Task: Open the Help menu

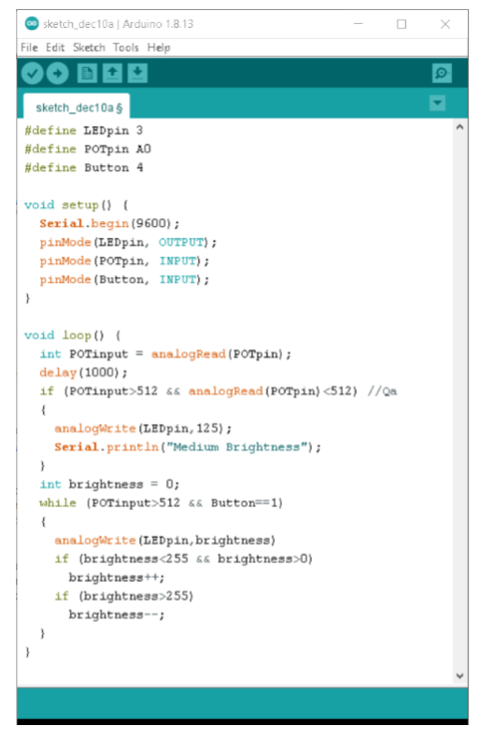Action: [158, 48]
